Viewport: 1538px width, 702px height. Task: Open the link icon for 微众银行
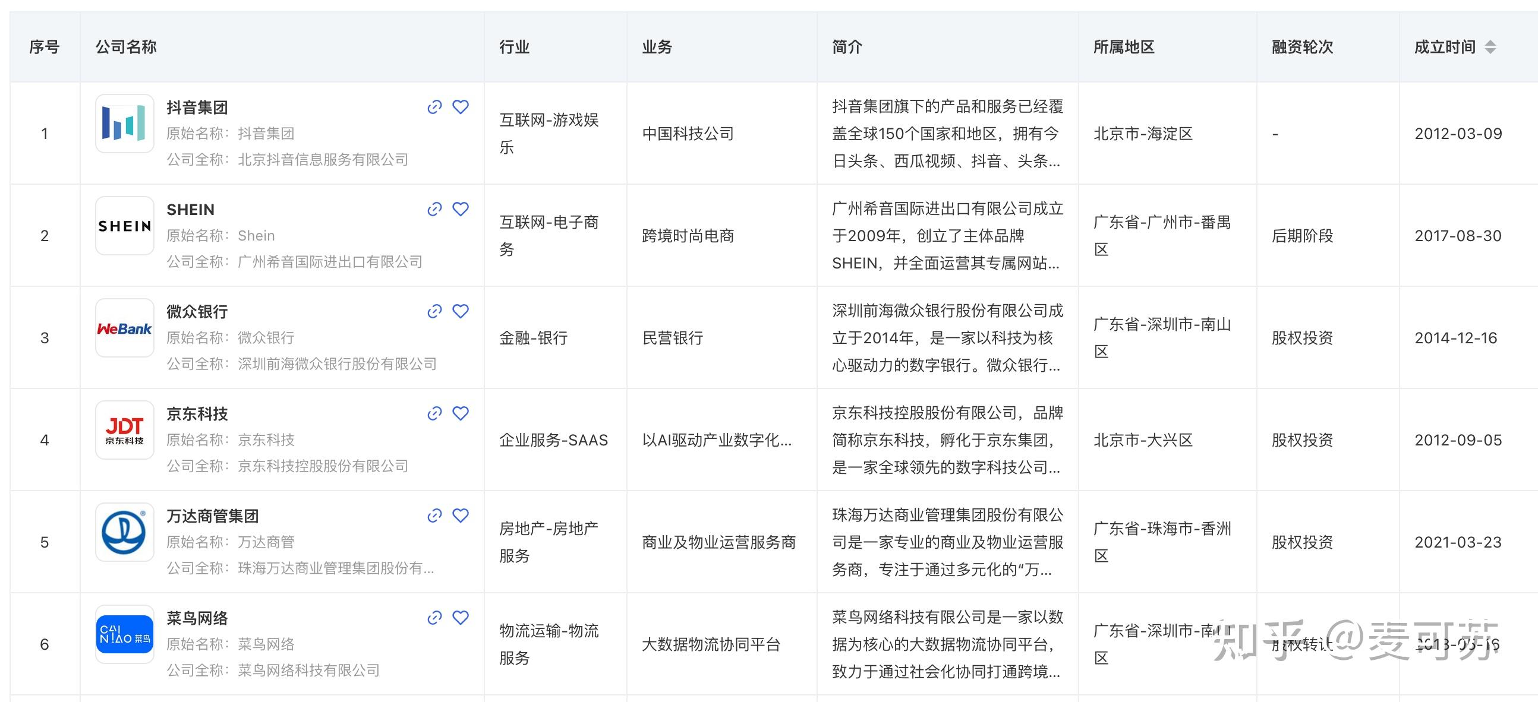tap(434, 311)
